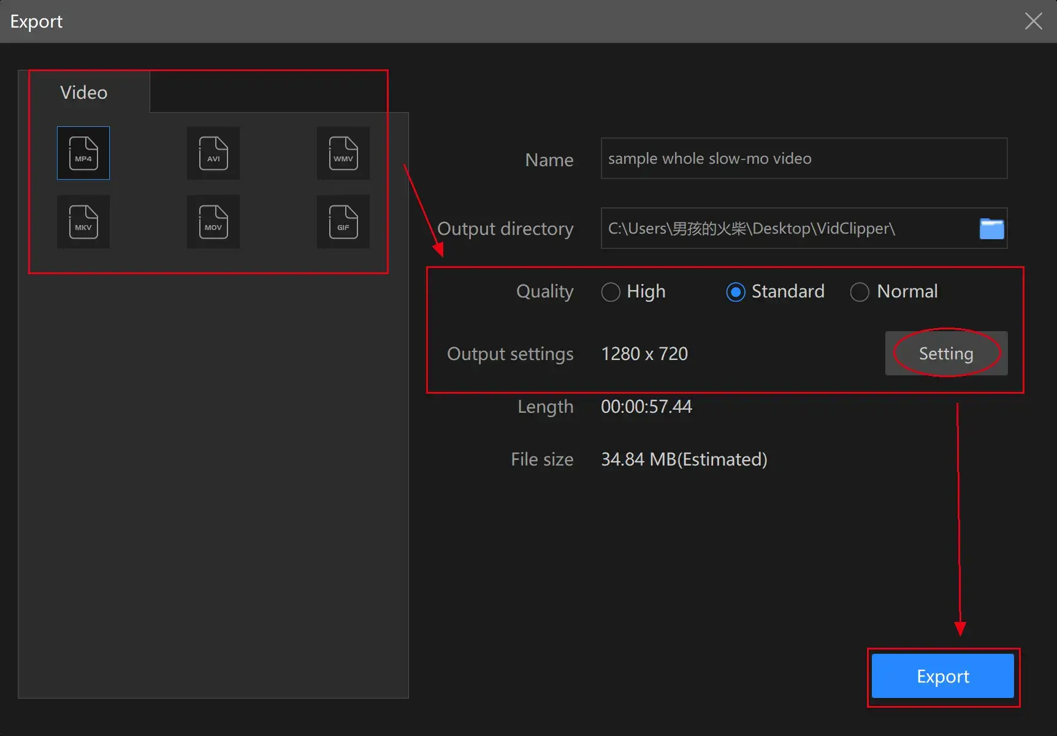Select the MP4 export format
The image size is (1057, 736).
click(83, 153)
